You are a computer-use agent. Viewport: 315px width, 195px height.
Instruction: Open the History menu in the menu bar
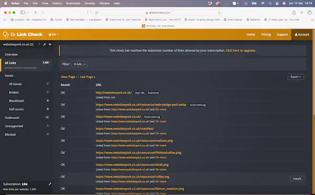click(57, 3)
